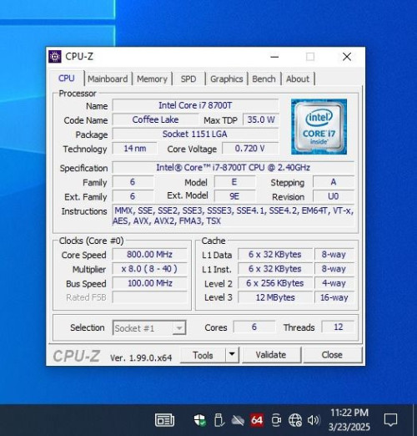Open Windows Security tray icon

199,420
